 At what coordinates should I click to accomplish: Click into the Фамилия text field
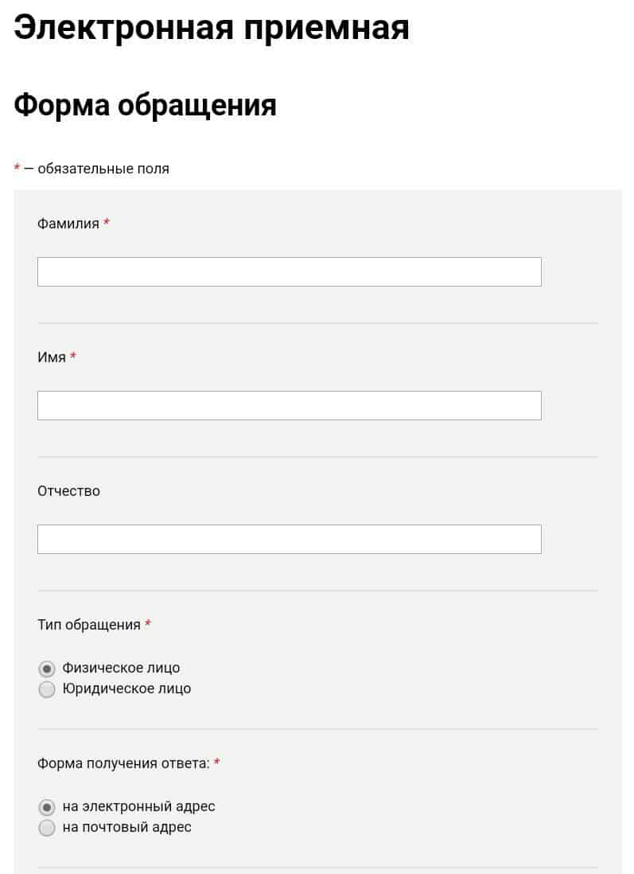point(289,271)
